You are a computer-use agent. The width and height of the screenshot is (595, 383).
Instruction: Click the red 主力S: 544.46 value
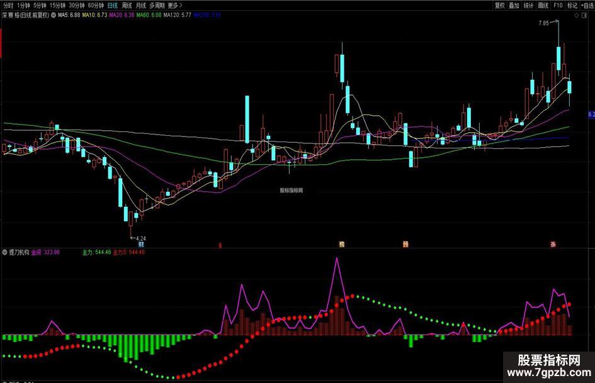128,252
